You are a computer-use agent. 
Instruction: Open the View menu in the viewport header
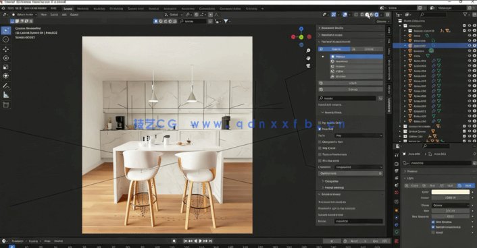(43, 15)
